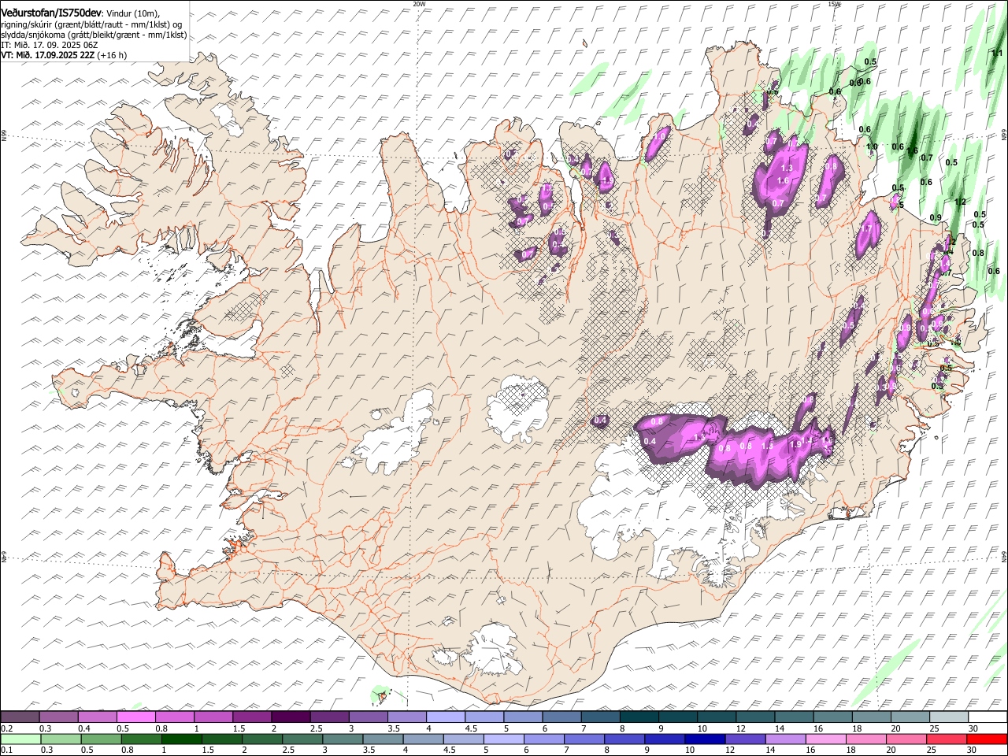
Task: Select the periwinkle 6 rain swatch
Action: coord(543,739)
